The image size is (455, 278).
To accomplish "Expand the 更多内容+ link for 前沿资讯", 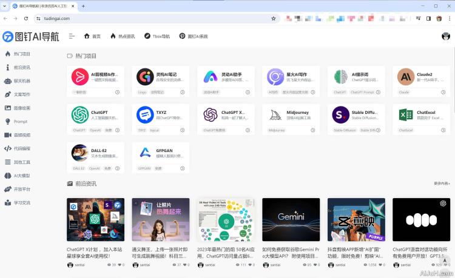I will (442, 184).
